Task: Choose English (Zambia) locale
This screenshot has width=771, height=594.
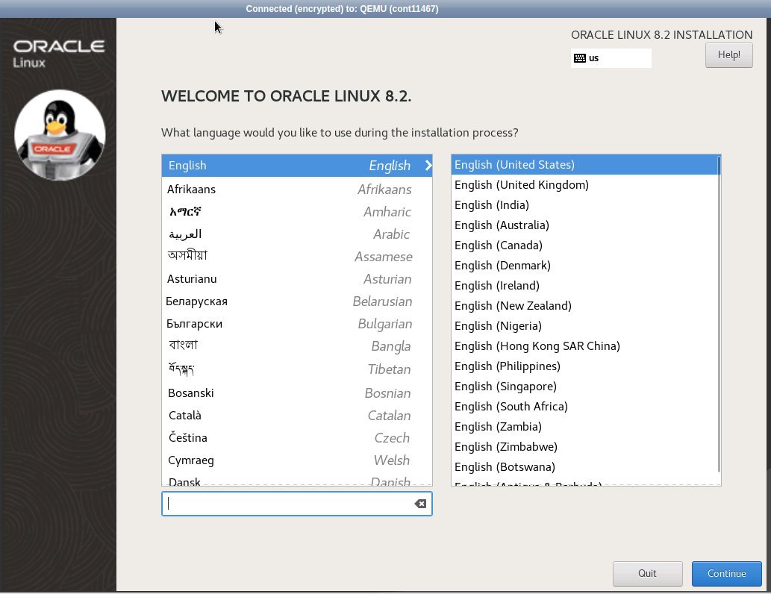Action: 584,427
